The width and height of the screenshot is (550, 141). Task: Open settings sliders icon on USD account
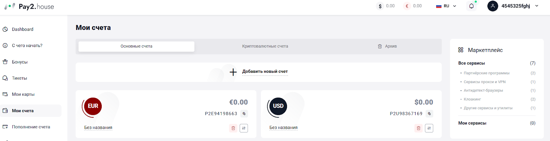coord(429,128)
